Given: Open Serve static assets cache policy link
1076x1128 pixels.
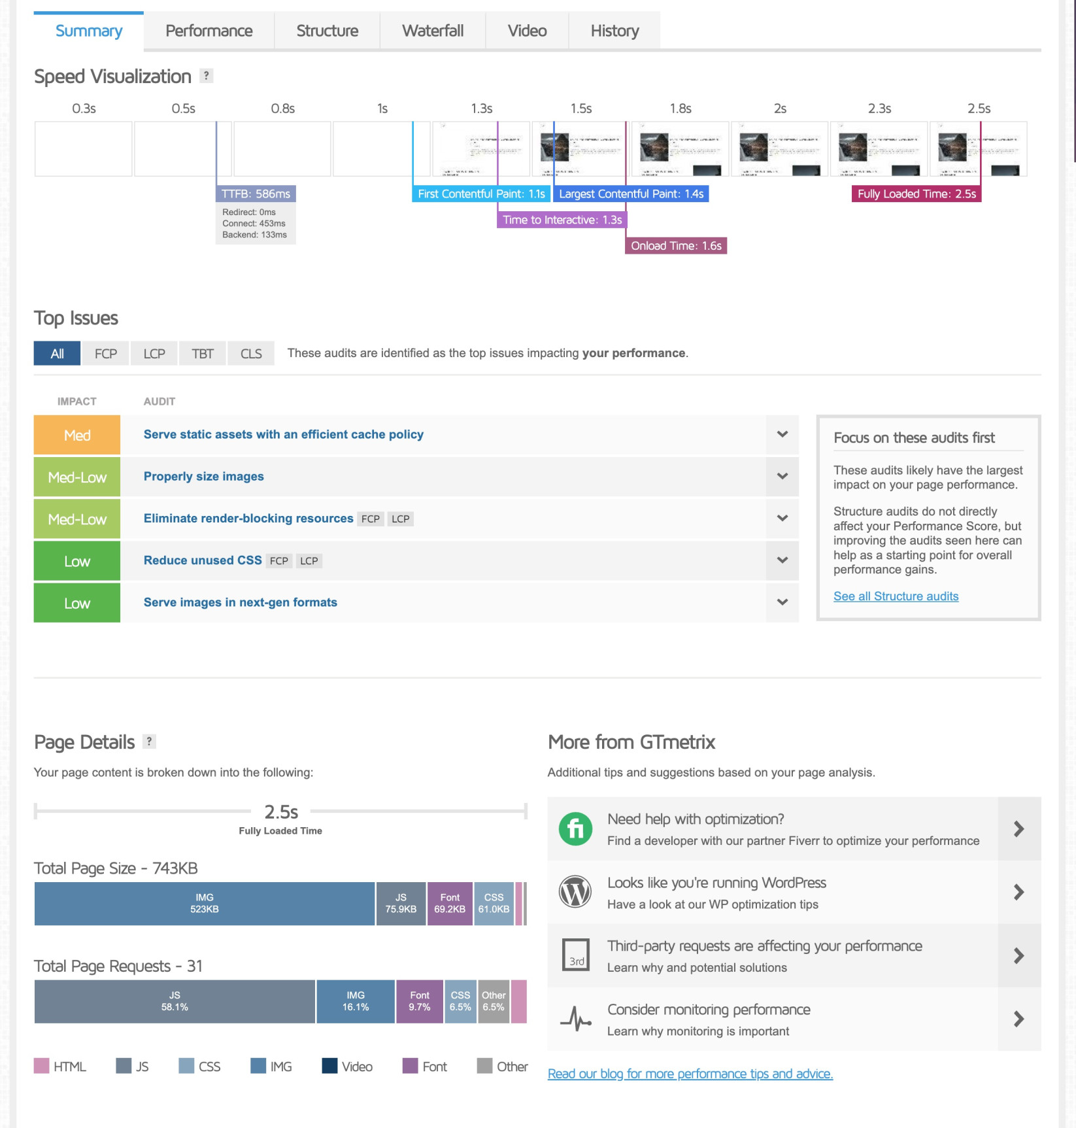Looking at the screenshot, I should click(284, 434).
